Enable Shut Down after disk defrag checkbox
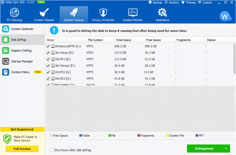Image resolution: width=236 pixels, height=155 pixels. point(52,150)
